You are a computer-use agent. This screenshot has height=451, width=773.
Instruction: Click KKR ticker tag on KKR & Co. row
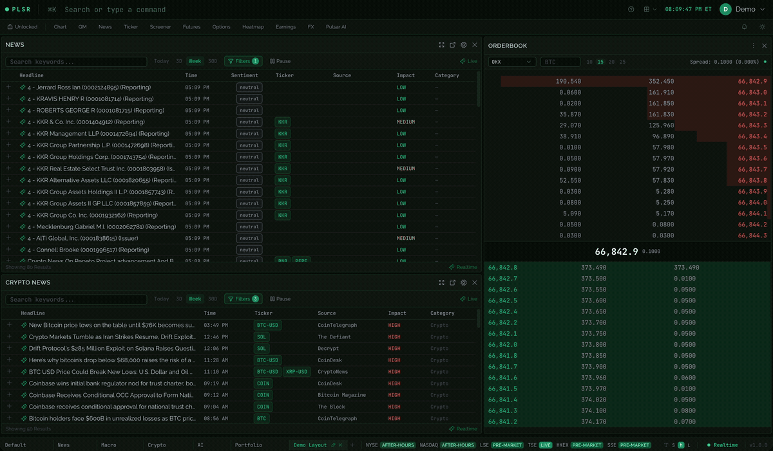tap(282, 122)
